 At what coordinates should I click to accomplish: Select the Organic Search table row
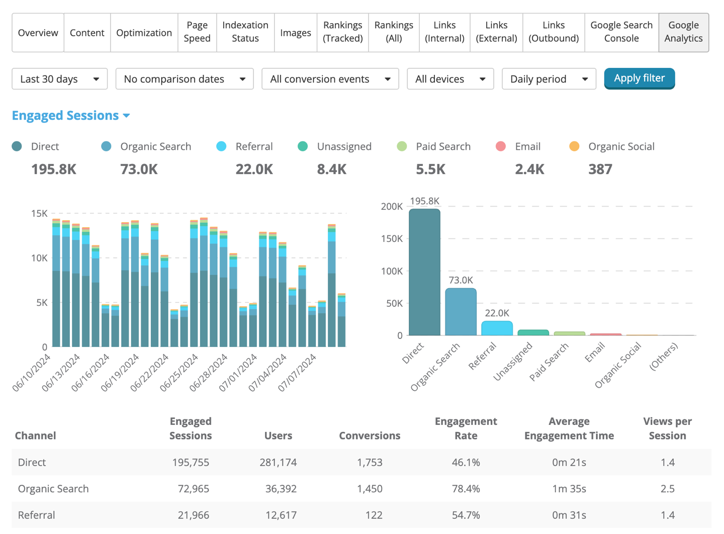pos(361,489)
